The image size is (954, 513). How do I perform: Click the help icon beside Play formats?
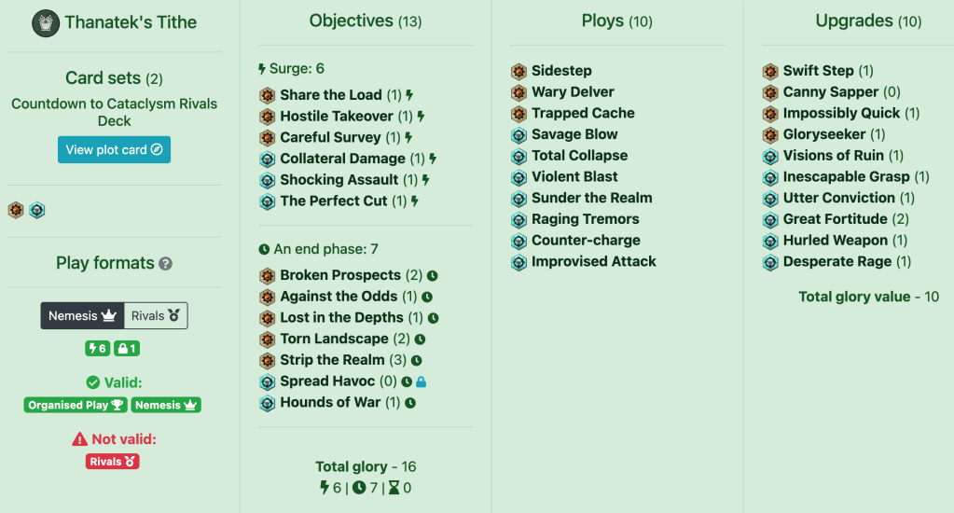tap(166, 264)
